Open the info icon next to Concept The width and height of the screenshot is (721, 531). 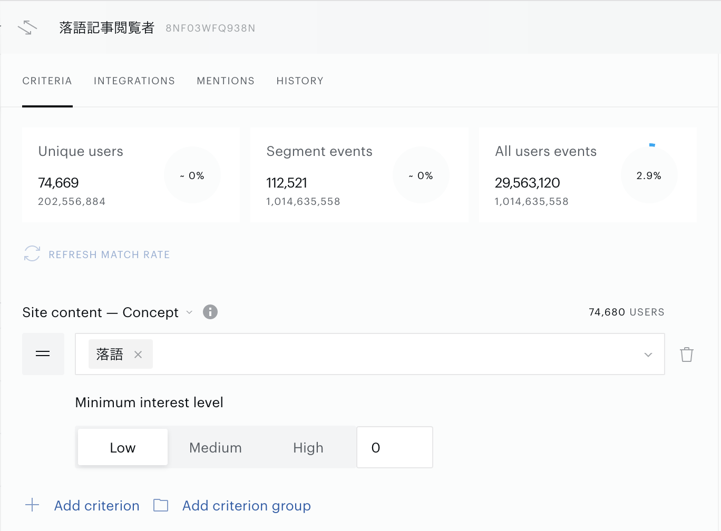(x=210, y=312)
